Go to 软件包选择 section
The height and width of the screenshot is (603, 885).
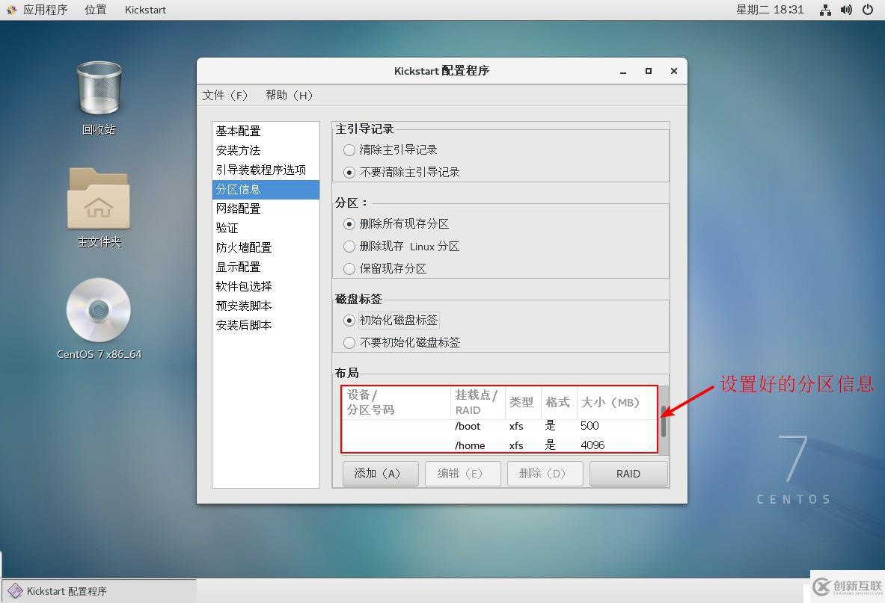pyautogui.click(x=266, y=286)
